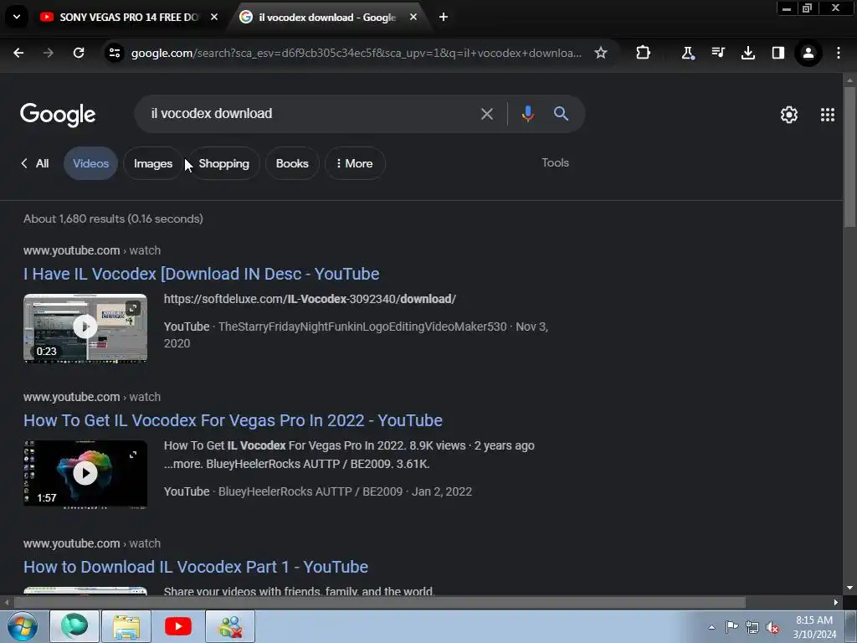Switch to the SONY VEGAS PRO 14 tab
The image size is (857, 643).
tap(121, 18)
